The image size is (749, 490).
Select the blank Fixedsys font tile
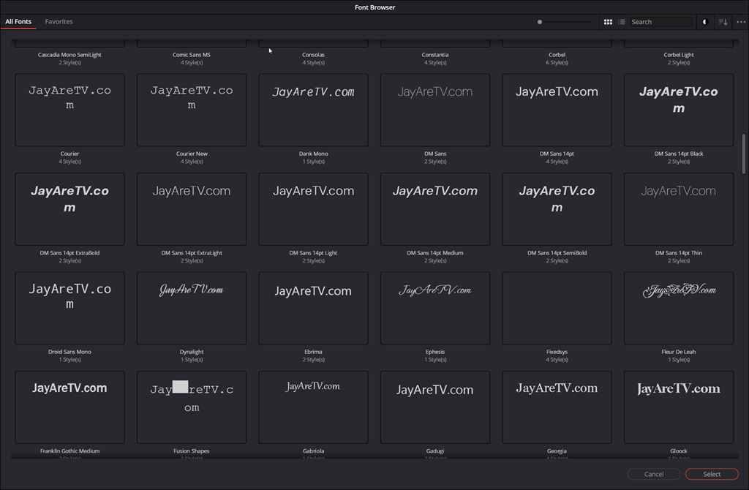[x=557, y=308]
